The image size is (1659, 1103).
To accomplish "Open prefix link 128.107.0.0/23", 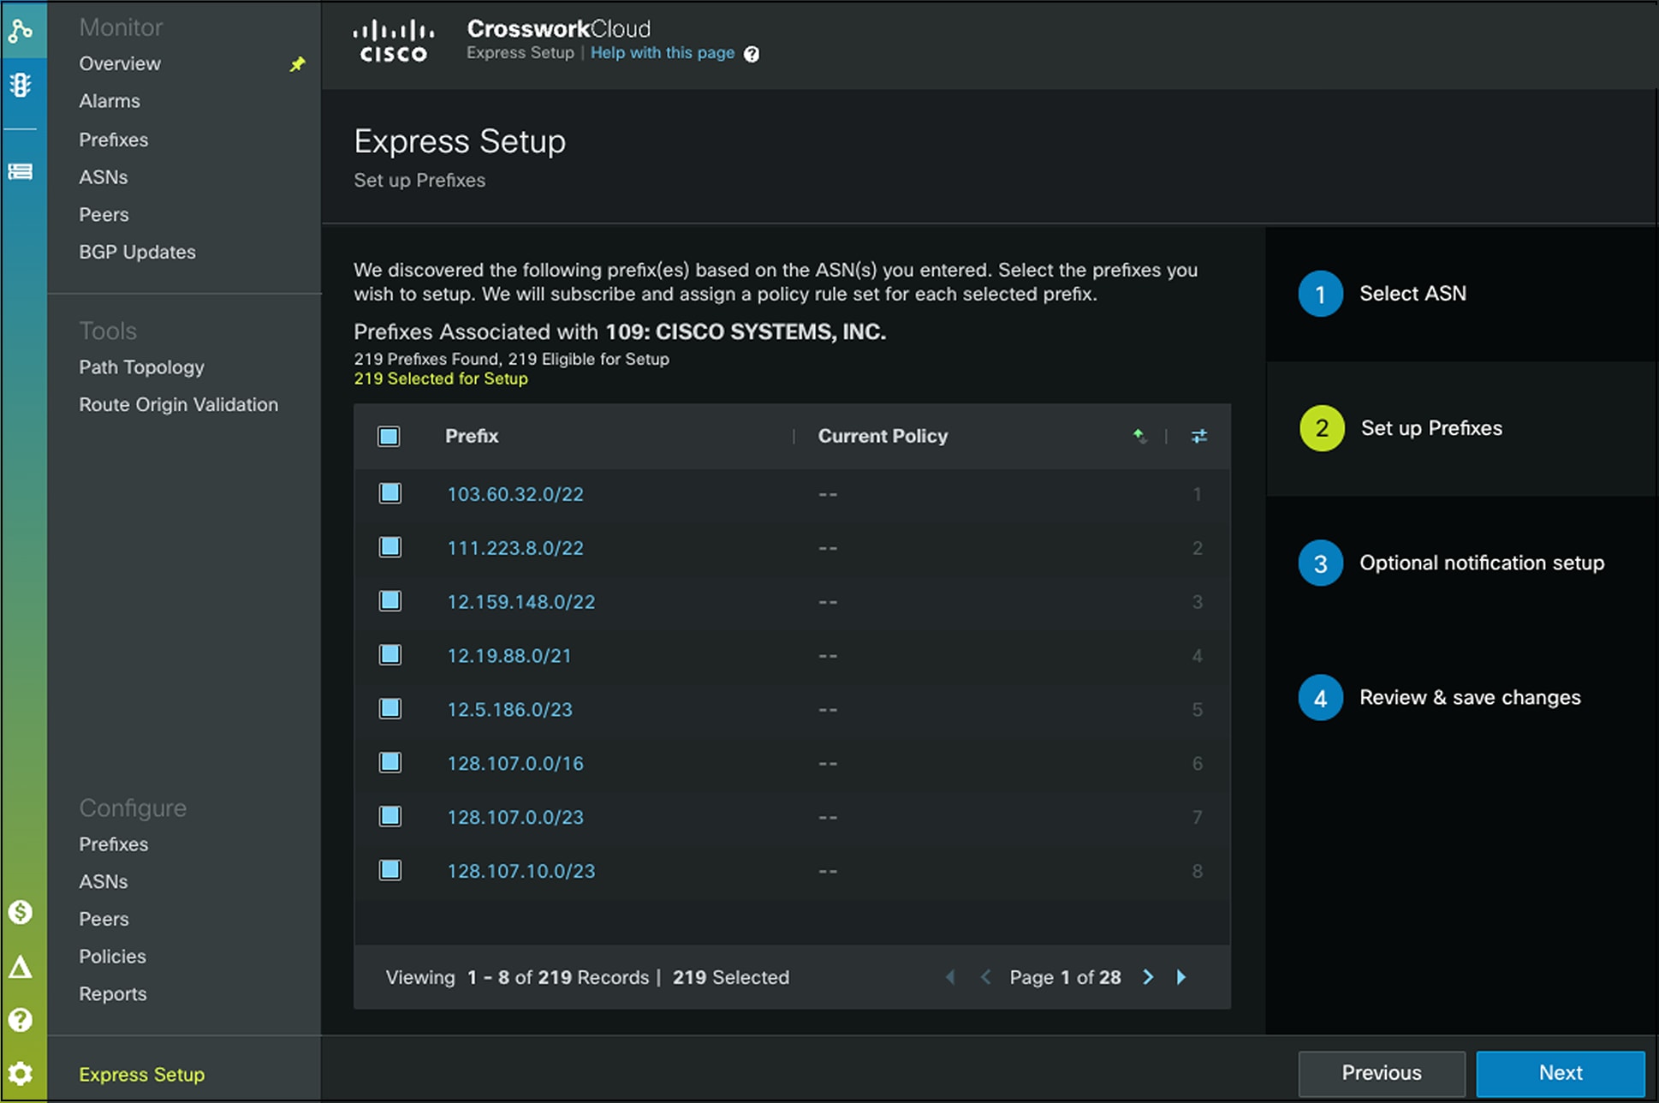I will pyautogui.click(x=515, y=817).
